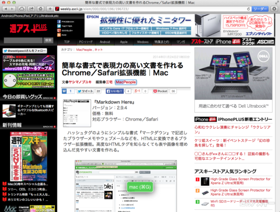This screenshot has height=212, width=280.
Task: Focus the site search input field
Action: pyautogui.click(x=23, y=41)
